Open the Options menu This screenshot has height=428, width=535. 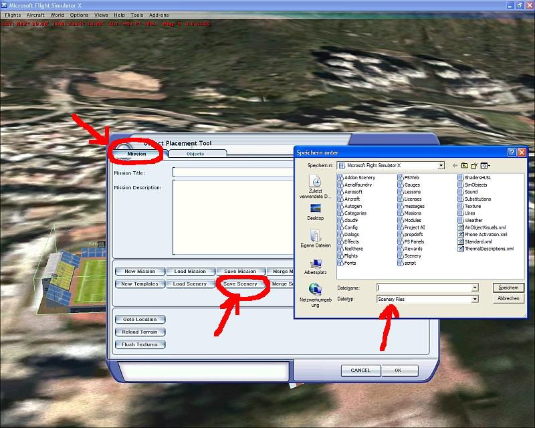tap(79, 15)
